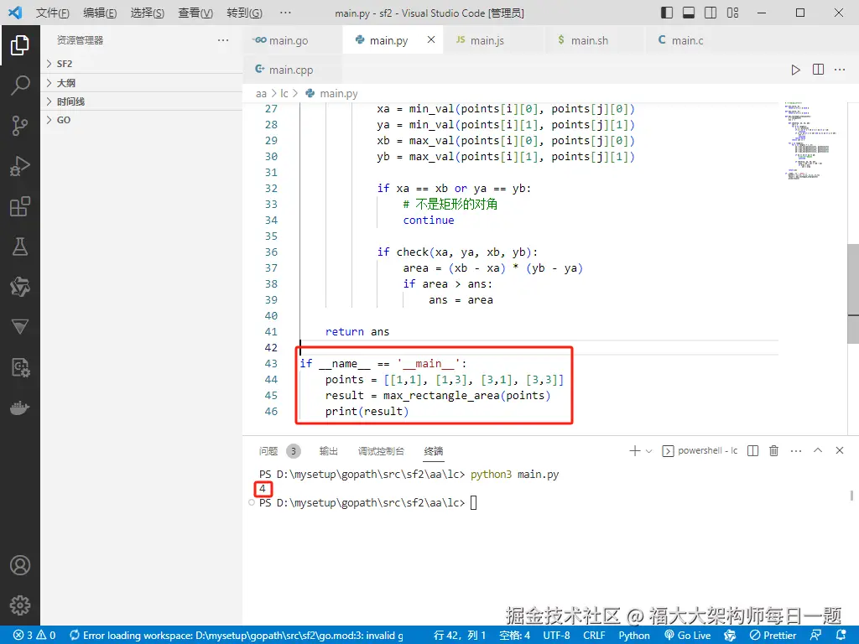Add a new terminal with plus icon
The image size is (859, 644).
point(634,450)
